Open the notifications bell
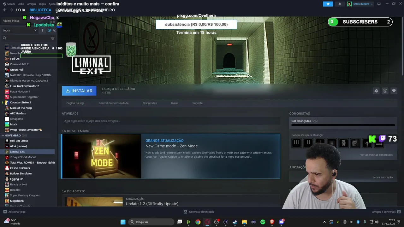This screenshot has height=227, width=404. tap(340, 4)
